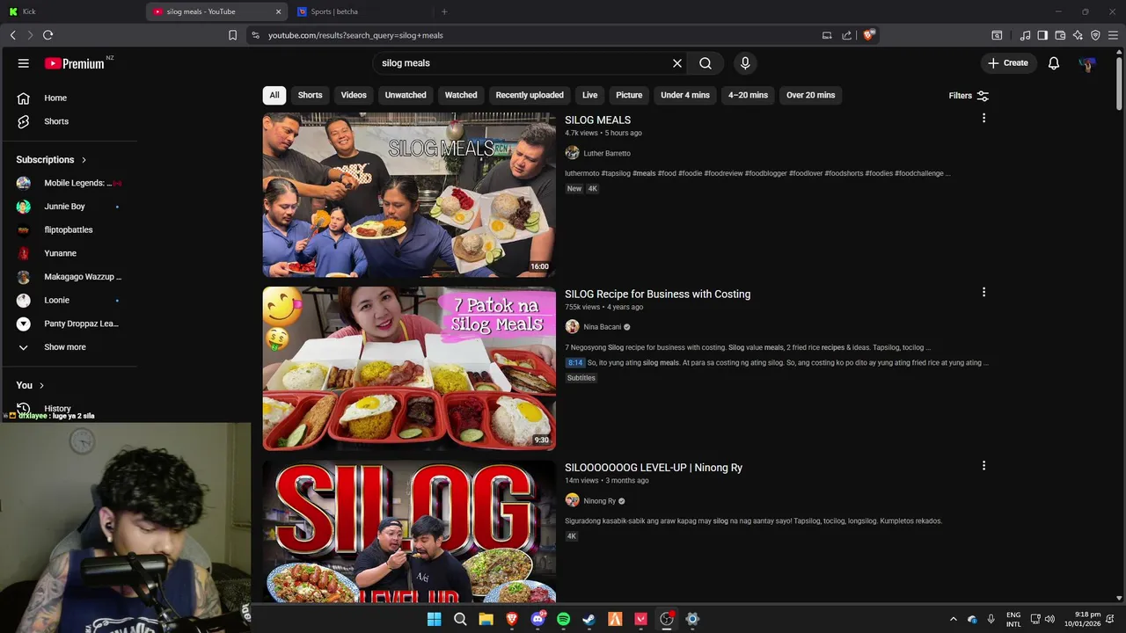Open SILOG MEALS video title

(597, 120)
